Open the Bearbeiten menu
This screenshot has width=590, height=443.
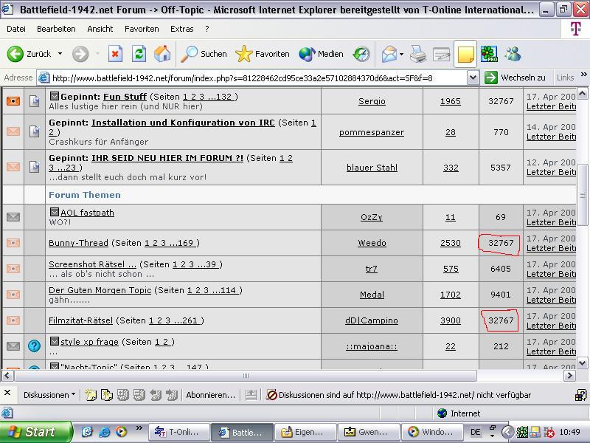click(56, 29)
